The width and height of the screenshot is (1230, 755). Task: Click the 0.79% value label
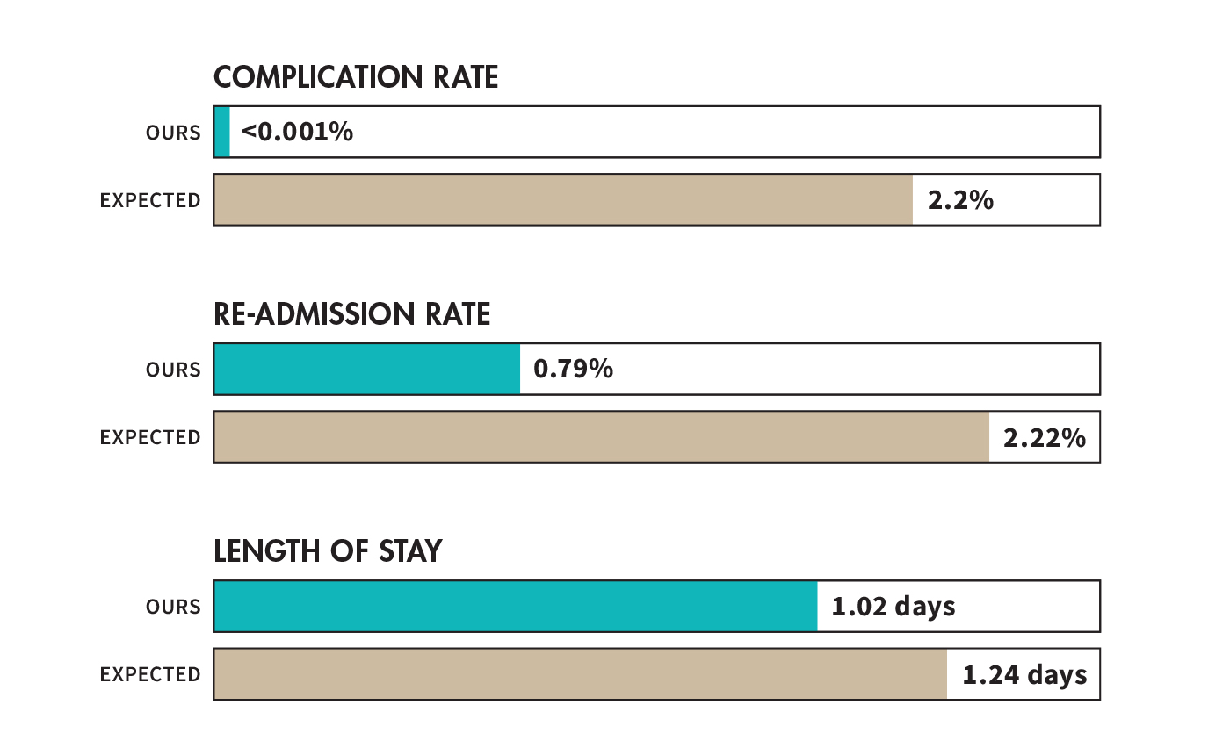pyautogui.click(x=574, y=369)
